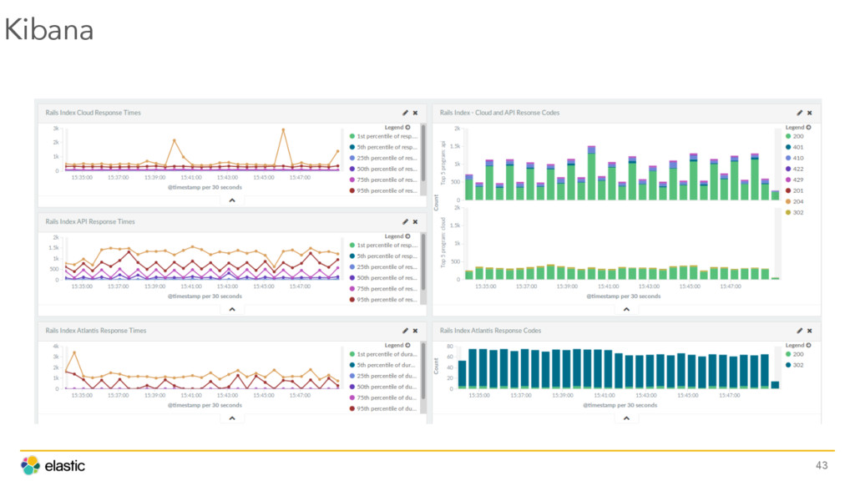This screenshot has height=481, width=855.
Task: Click 75th percentile legend entry in API Response Times
Action: [384, 289]
